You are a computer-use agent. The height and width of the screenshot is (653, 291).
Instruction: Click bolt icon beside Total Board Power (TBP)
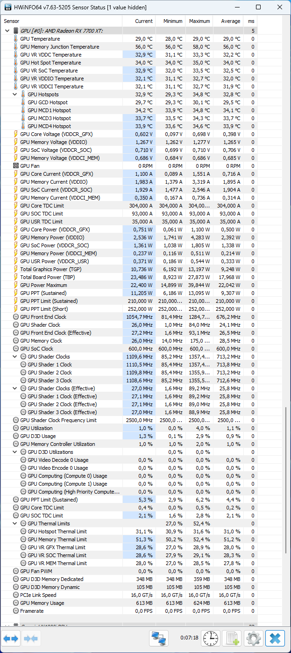pyautogui.click(x=16, y=277)
